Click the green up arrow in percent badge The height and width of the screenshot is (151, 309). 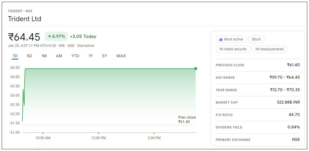click(x=50, y=36)
